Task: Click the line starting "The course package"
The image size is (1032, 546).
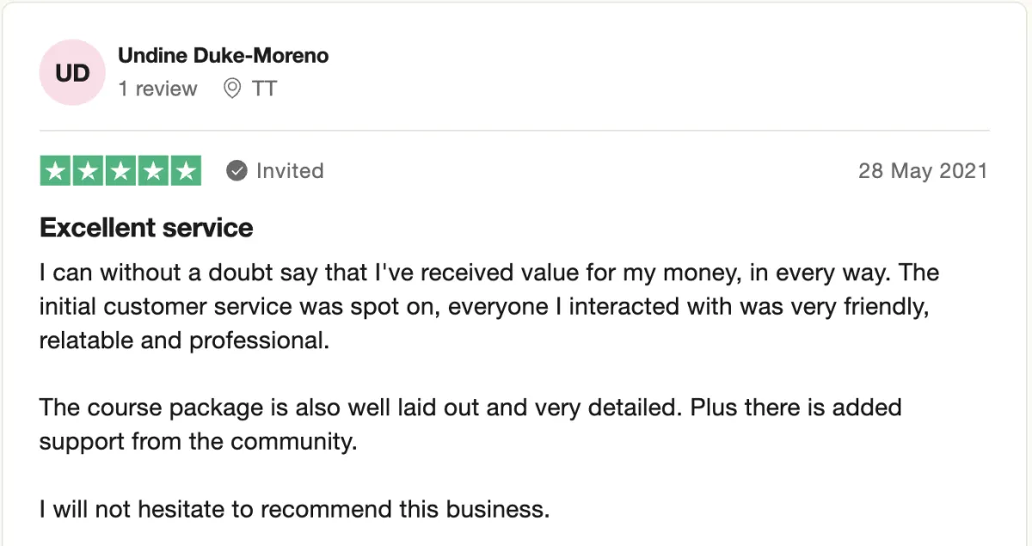Action: 470,408
